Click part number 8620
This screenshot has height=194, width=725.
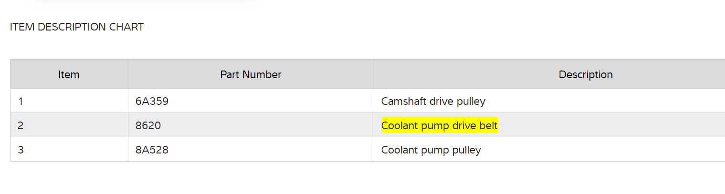coord(148,125)
